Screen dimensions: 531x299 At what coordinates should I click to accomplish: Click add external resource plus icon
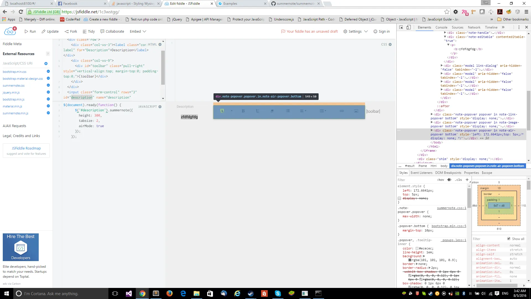tap(46, 63)
